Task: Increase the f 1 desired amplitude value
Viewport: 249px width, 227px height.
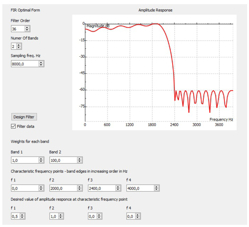Action: [x=23, y=215]
